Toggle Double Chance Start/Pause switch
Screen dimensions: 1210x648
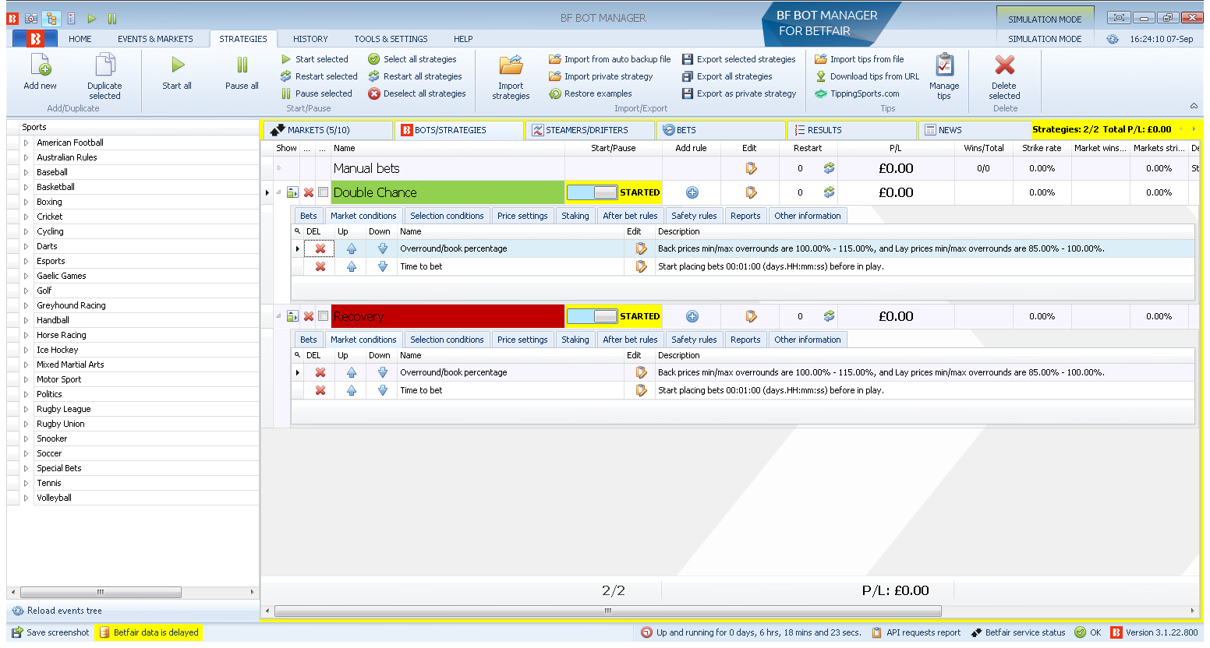click(592, 192)
